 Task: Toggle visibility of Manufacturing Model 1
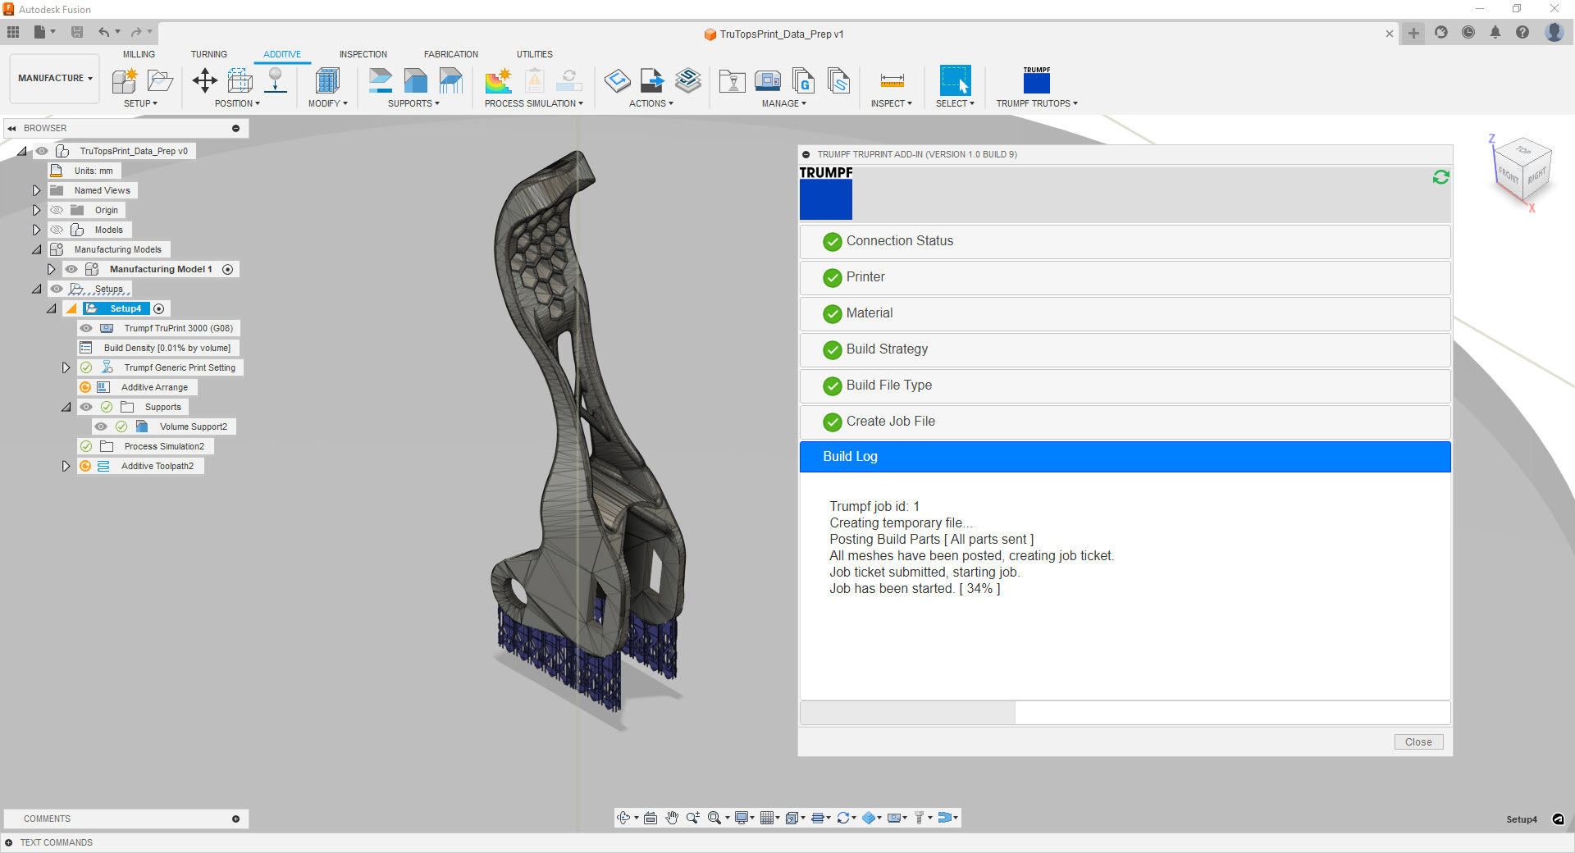71,269
